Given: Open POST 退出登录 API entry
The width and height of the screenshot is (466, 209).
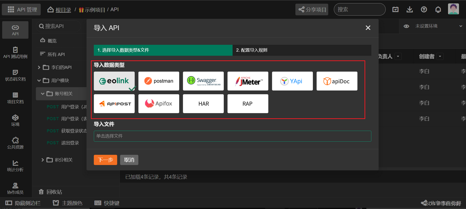Looking at the screenshot, I should click(63, 143).
